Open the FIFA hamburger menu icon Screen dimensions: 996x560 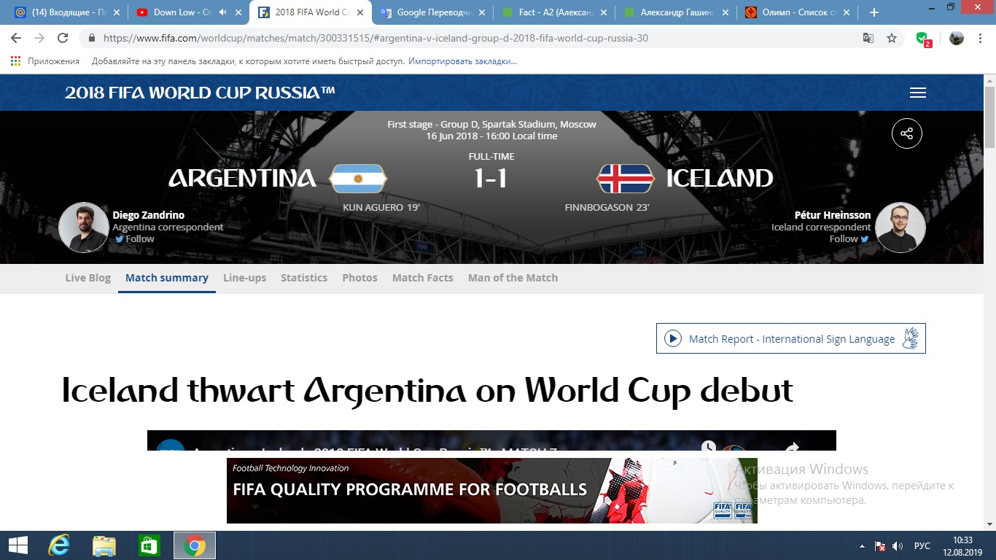918,93
